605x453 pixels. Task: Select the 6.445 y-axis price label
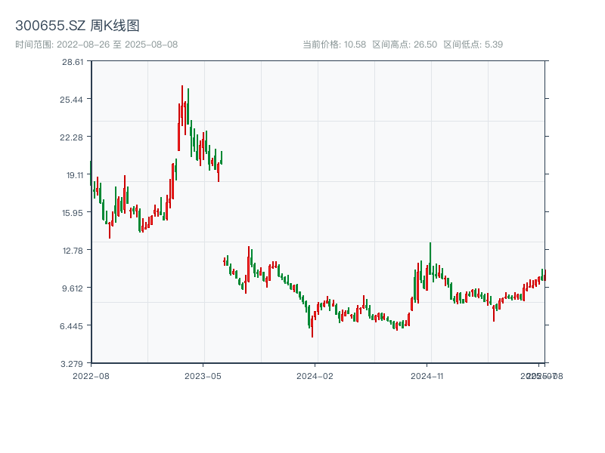pos(73,326)
